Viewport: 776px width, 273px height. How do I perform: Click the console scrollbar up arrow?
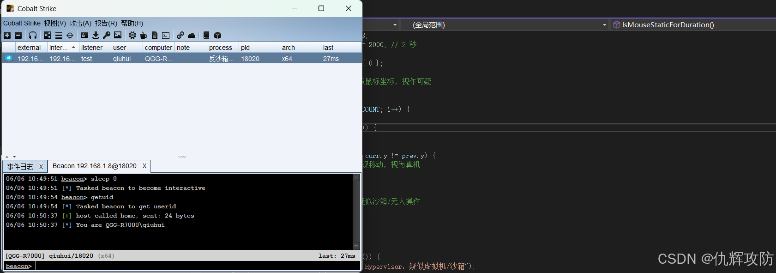click(356, 177)
